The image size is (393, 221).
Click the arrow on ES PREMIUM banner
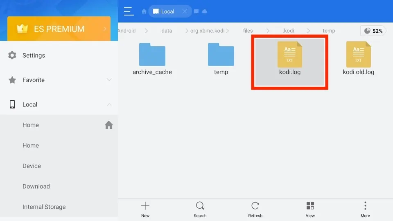[x=105, y=29]
